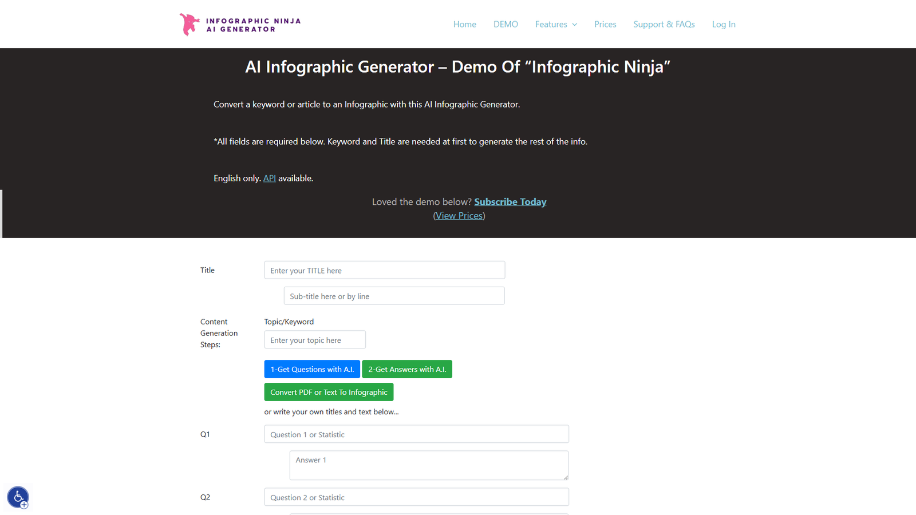Navigate to the Home page

pyautogui.click(x=464, y=24)
